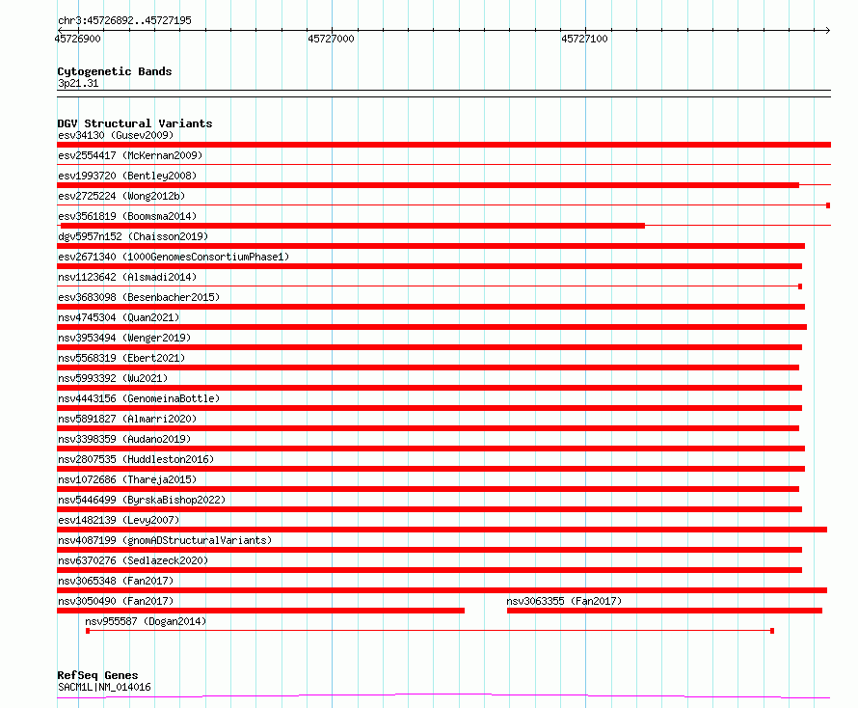The width and height of the screenshot is (858, 708).
Task: Click the 45726900 ruler position label
Action: [x=78, y=39]
